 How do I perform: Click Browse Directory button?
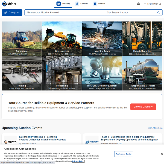143,107
